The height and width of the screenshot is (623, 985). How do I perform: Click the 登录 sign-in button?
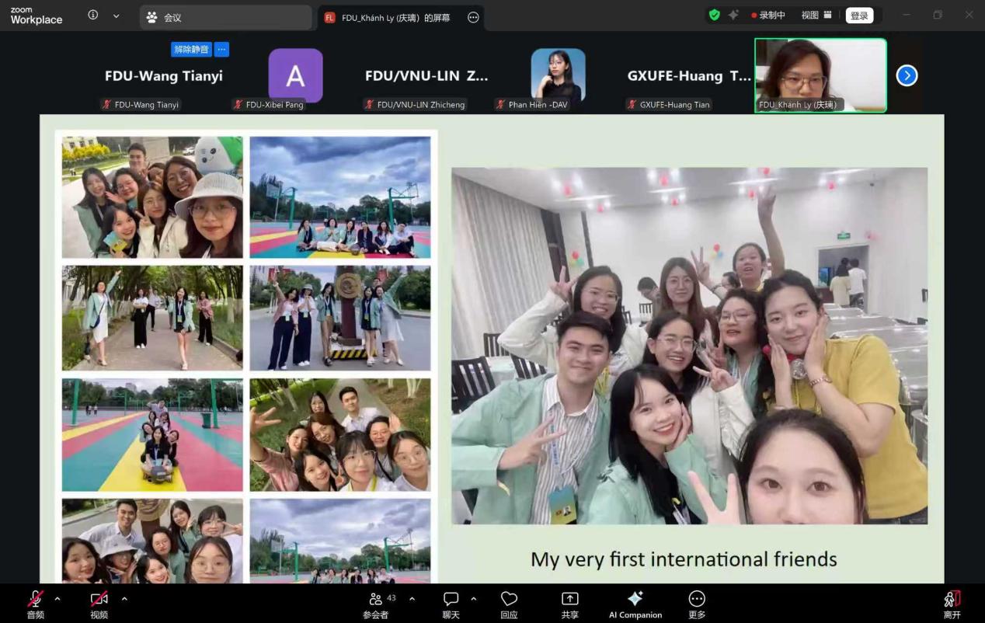click(859, 16)
